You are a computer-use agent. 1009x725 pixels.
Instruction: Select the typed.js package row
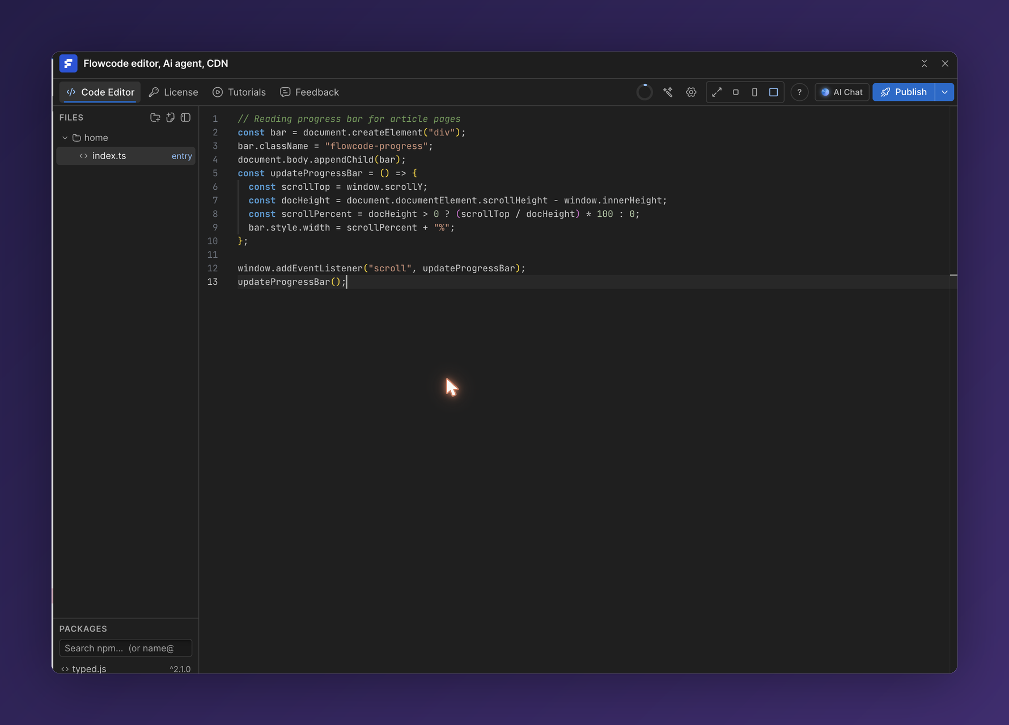[x=126, y=669]
